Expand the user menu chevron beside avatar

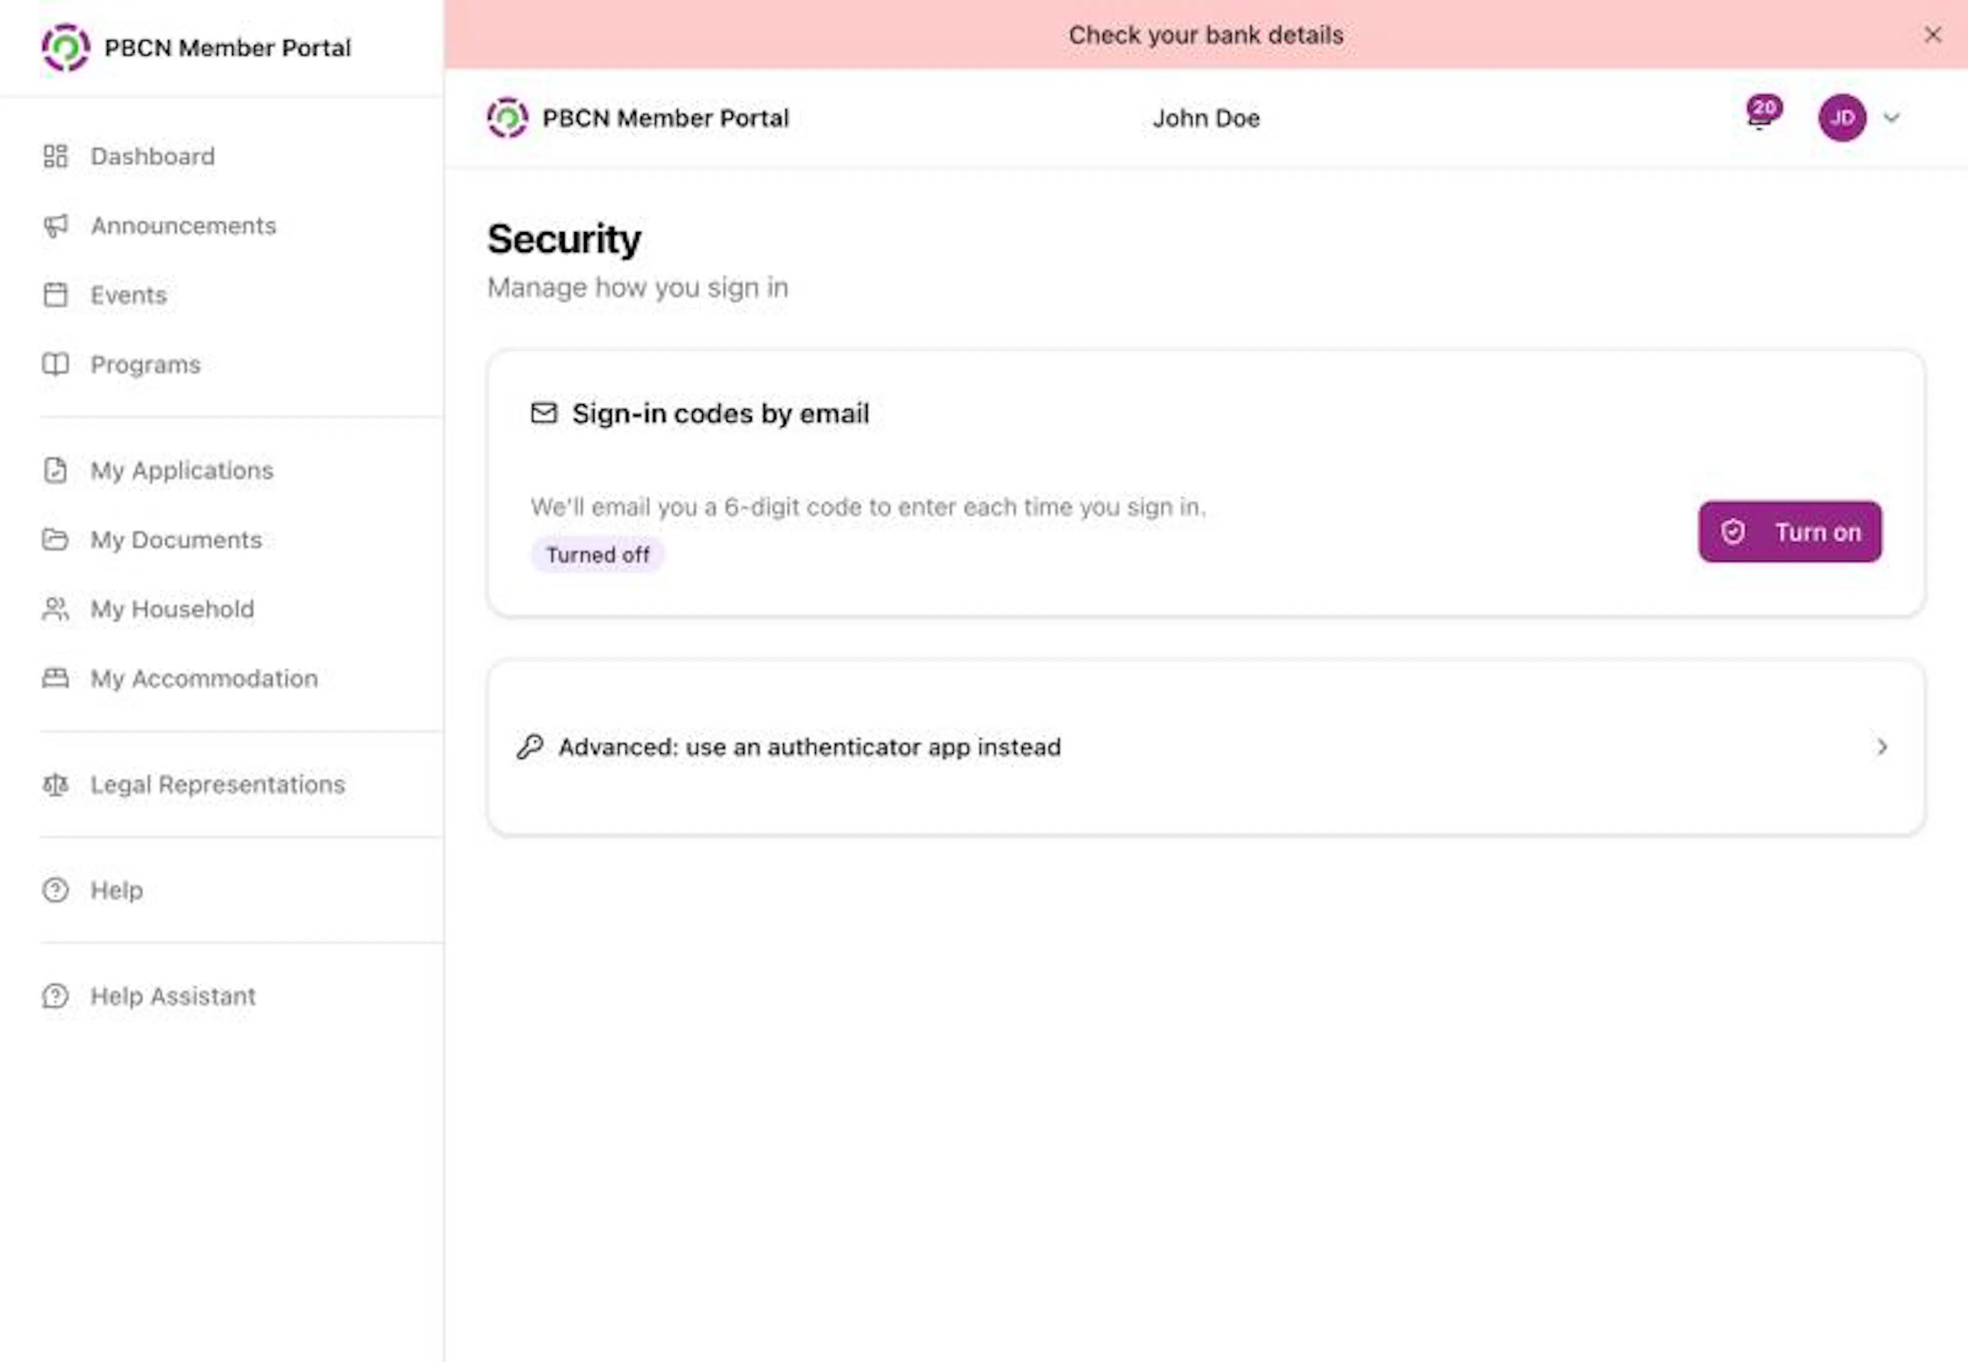(1891, 118)
